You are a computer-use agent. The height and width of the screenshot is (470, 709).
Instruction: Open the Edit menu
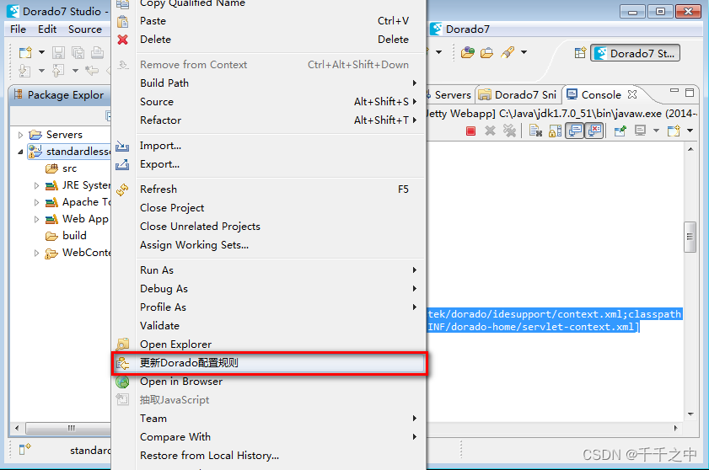[x=47, y=29]
